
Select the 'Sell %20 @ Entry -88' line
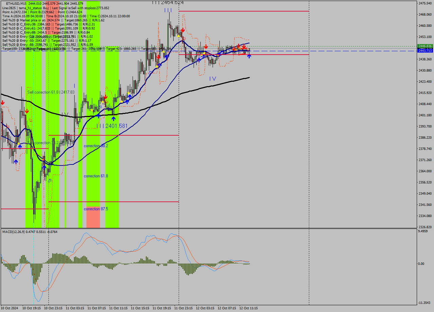47,44
